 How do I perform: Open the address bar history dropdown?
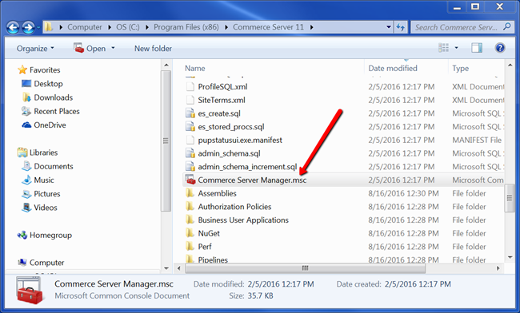[389, 27]
